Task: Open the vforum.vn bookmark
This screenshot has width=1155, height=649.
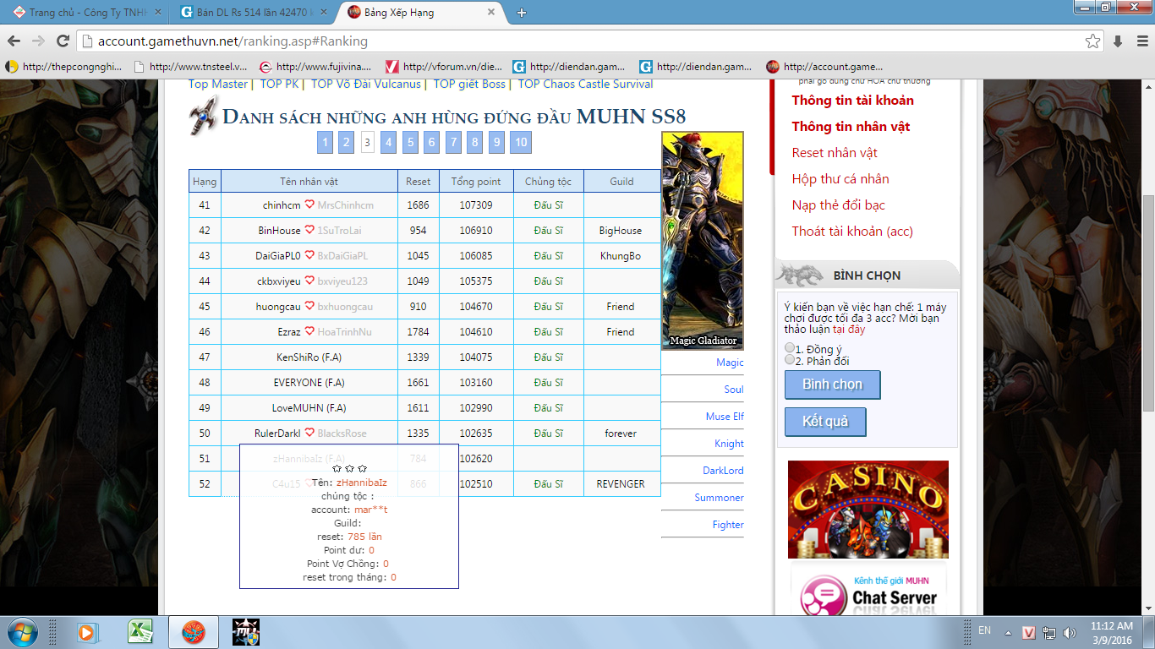Action: click(444, 67)
